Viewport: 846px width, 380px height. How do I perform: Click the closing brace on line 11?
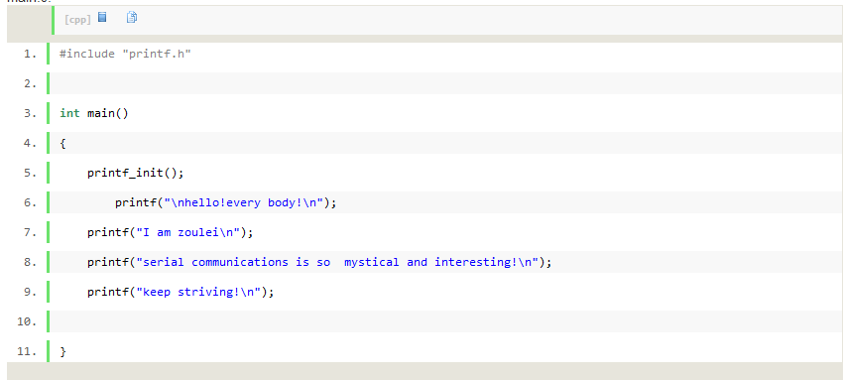point(62,352)
